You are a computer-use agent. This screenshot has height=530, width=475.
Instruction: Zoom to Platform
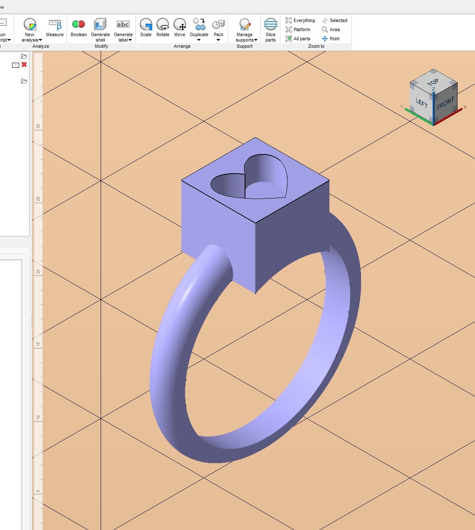pyautogui.click(x=298, y=29)
